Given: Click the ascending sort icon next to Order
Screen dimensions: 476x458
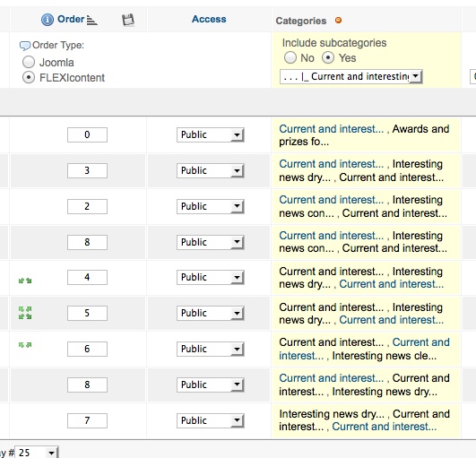Looking at the screenshot, I should point(91,21).
